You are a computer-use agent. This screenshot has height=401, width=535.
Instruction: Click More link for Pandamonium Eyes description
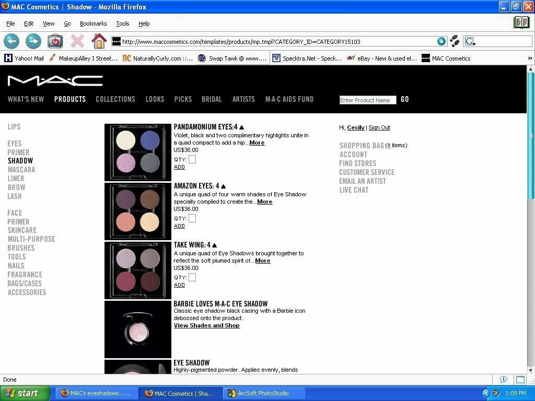click(x=257, y=143)
